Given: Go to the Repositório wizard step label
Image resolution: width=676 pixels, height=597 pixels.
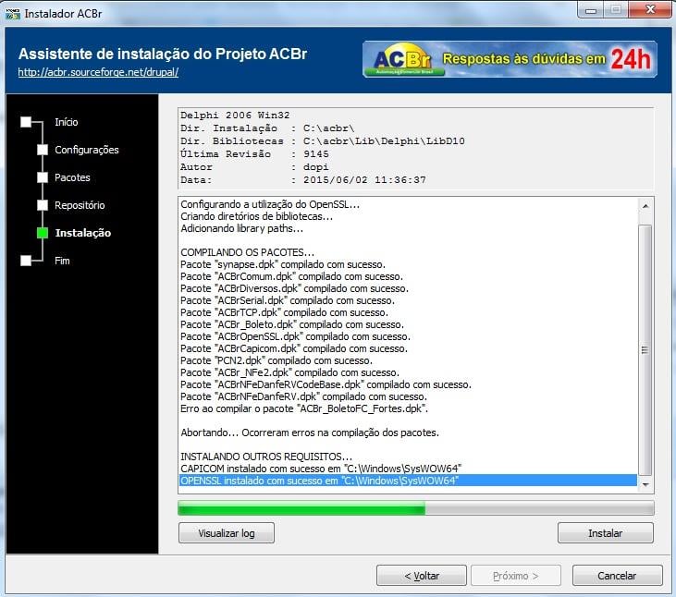Looking at the screenshot, I should [x=80, y=205].
